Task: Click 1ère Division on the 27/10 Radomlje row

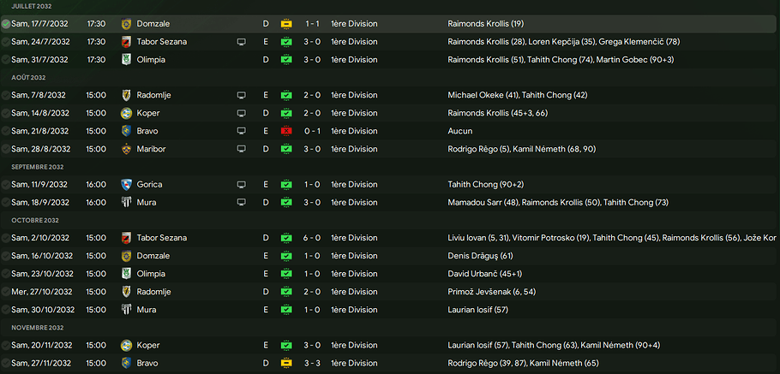Action: point(354,292)
